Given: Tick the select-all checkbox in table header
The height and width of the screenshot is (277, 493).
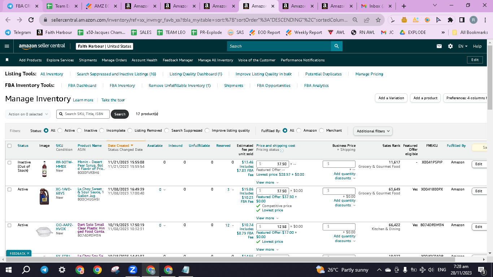Looking at the screenshot, I should click(x=9, y=146).
